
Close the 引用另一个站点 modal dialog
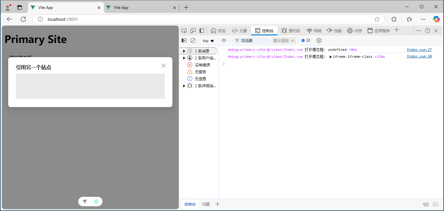coord(164,66)
